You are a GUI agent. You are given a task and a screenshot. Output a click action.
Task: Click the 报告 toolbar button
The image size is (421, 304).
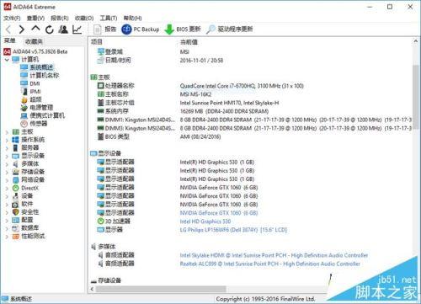104,29
